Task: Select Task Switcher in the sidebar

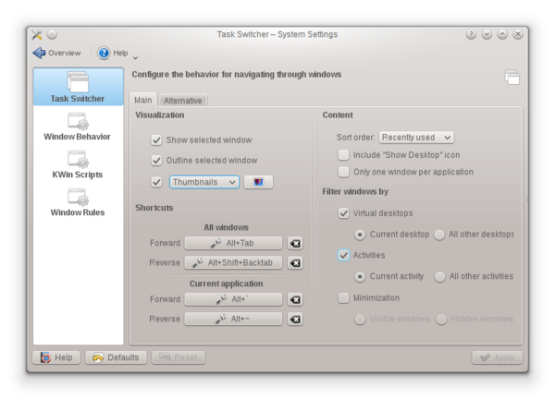Action: point(78,87)
